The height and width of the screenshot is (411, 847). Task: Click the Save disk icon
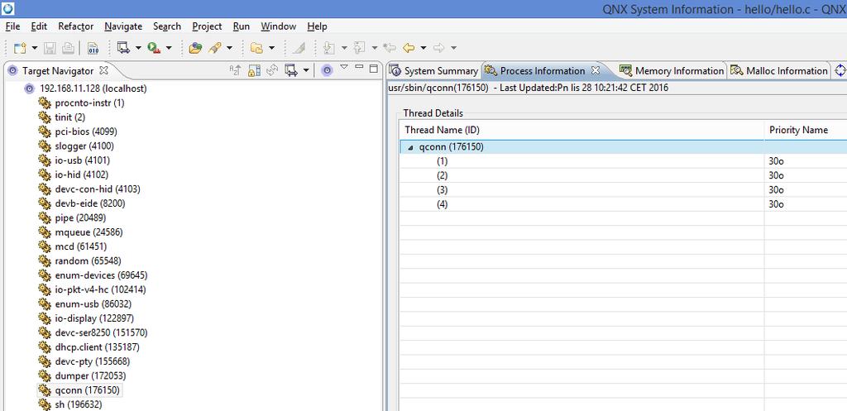(x=50, y=48)
